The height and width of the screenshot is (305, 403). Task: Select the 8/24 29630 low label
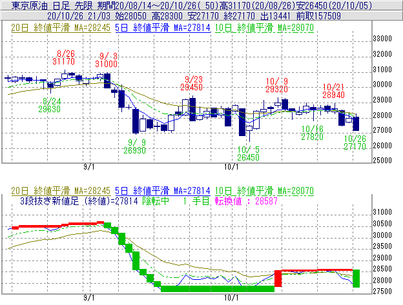(x=49, y=105)
